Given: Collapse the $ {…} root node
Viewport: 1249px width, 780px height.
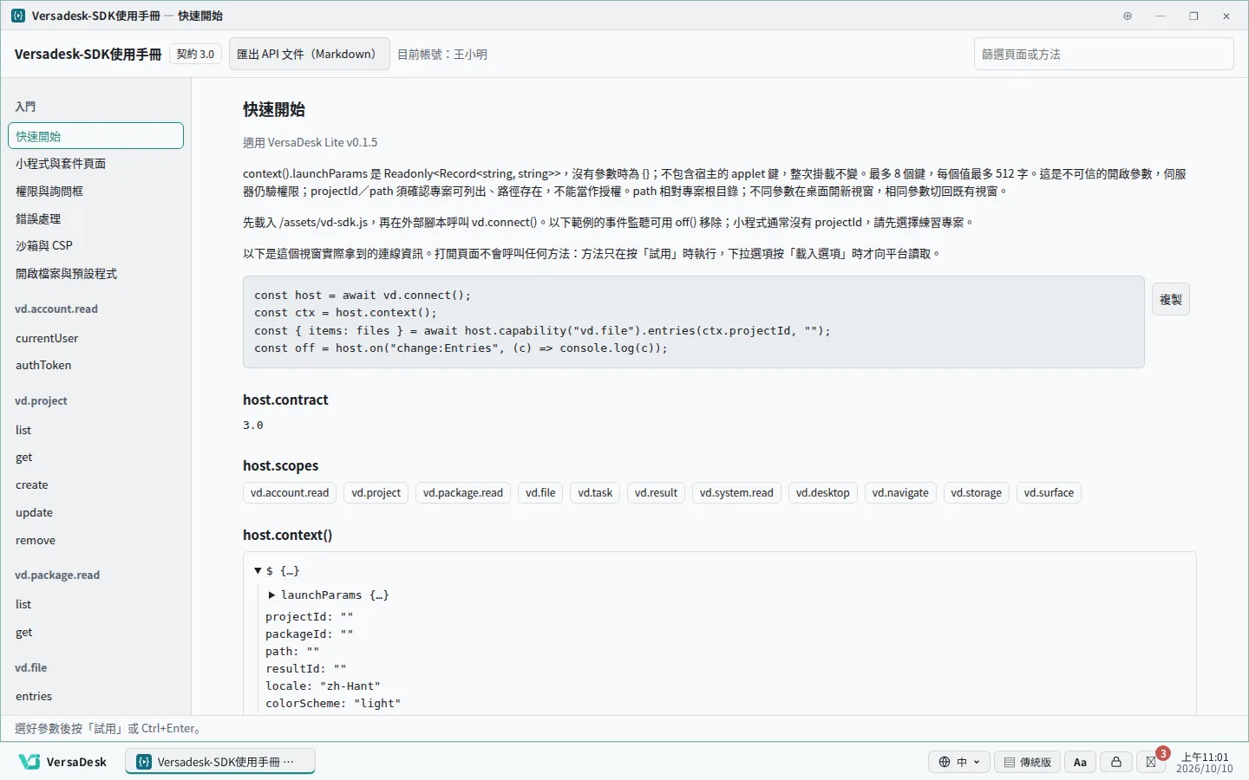Looking at the screenshot, I should pos(258,570).
